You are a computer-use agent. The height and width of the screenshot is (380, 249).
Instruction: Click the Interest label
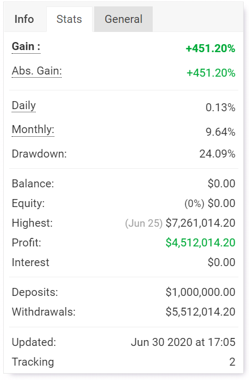[30, 262]
